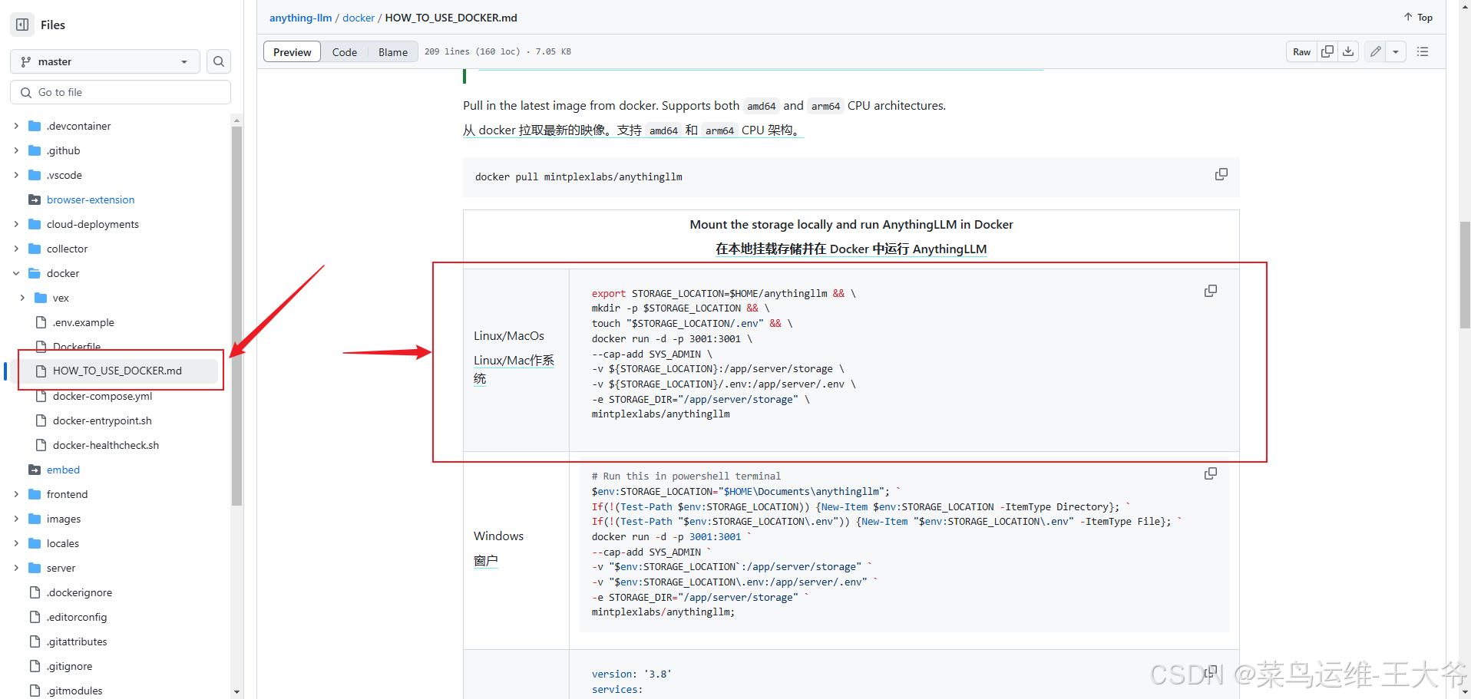Open the master branch dropdown
Viewport: 1471px width, 699px height.
pos(104,61)
